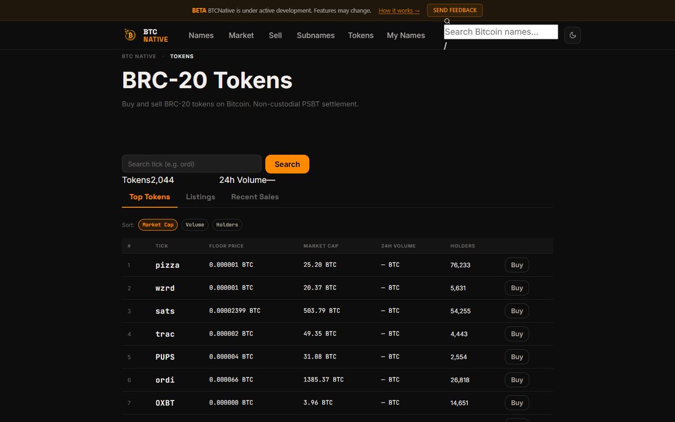Click the HOLDERS column header

point(463,246)
